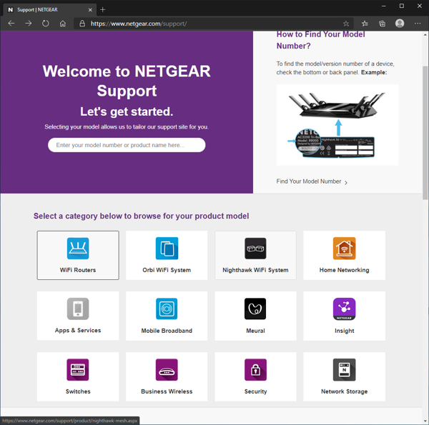Click the browser forward arrow
The height and width of the screenshot is (425, 429).
tap(28, 24)
